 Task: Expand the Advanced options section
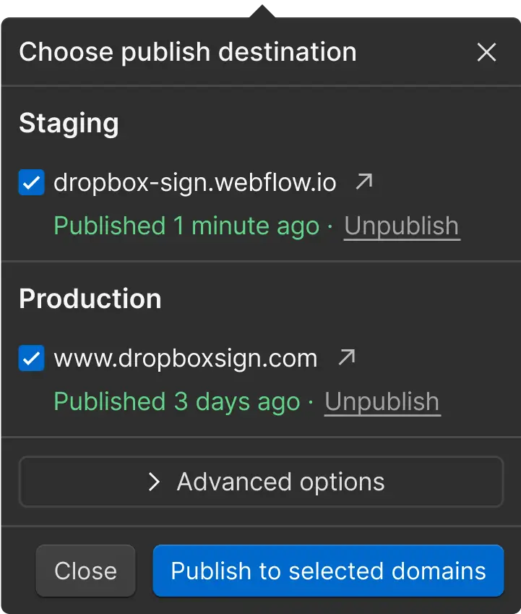coord(261,482)
